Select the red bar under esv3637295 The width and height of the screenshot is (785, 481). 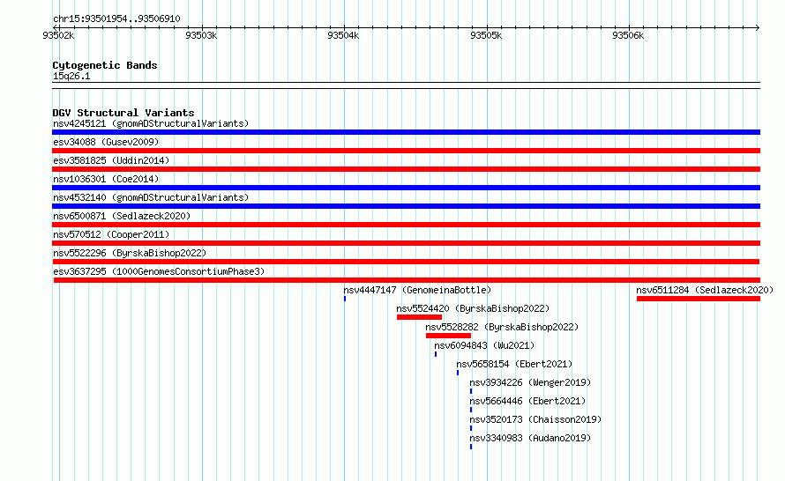[407, 280]
